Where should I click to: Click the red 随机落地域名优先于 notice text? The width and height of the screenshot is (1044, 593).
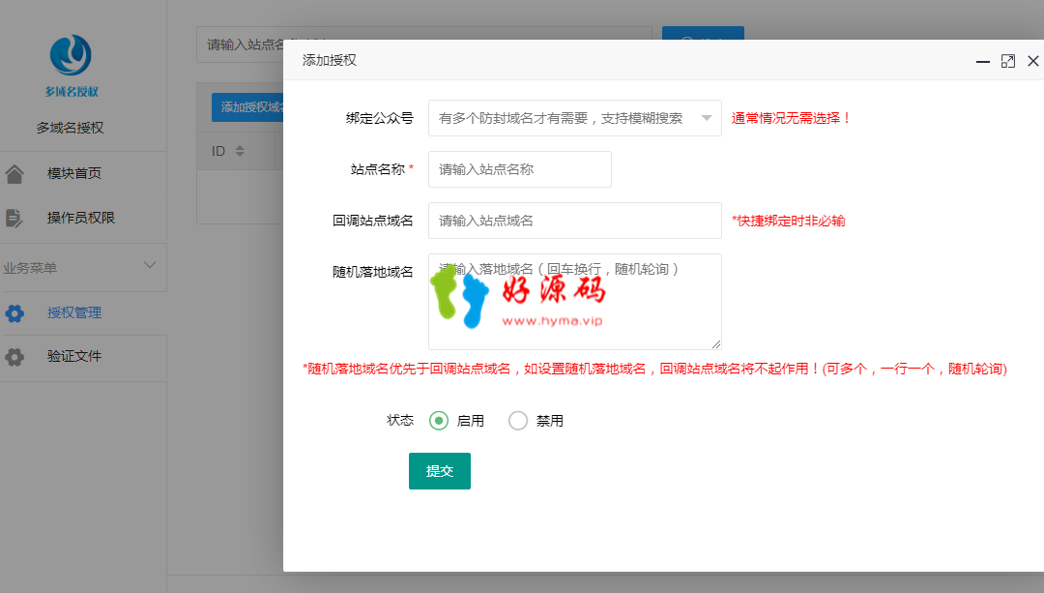(x=654, y=370)
